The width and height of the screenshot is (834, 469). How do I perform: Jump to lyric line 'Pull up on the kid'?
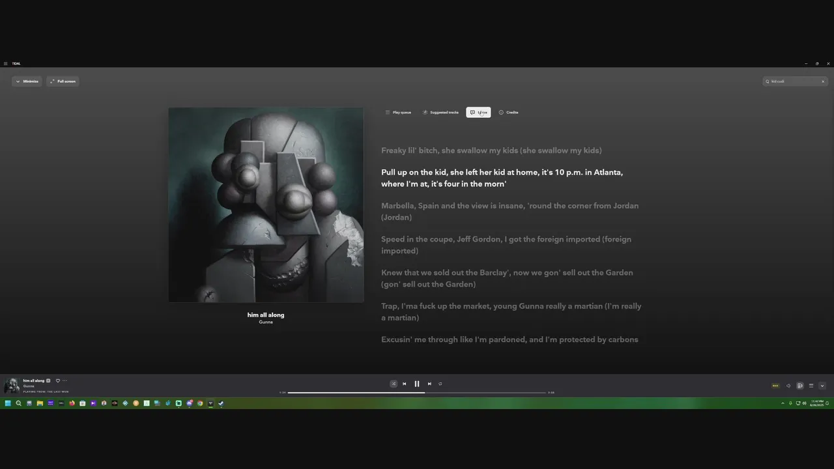(502, 178)
